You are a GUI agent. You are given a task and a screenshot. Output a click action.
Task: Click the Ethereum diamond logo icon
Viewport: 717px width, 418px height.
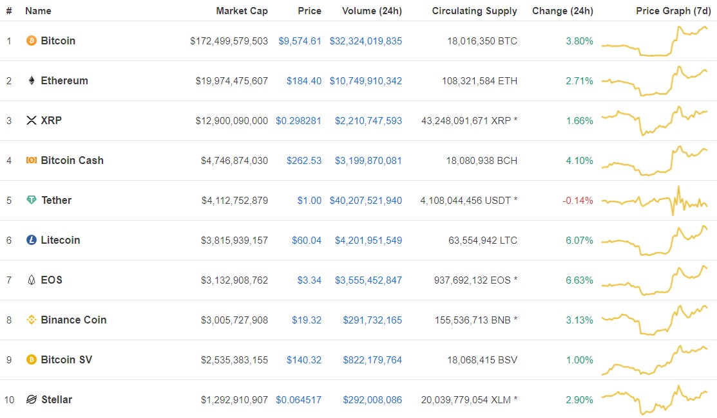(x=31, y=81)
